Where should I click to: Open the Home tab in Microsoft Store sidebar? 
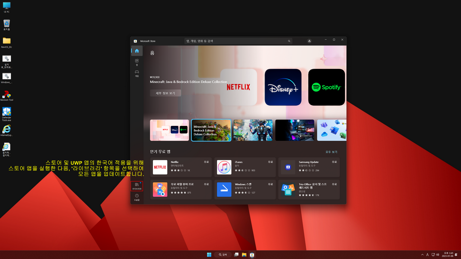point(137,51)
